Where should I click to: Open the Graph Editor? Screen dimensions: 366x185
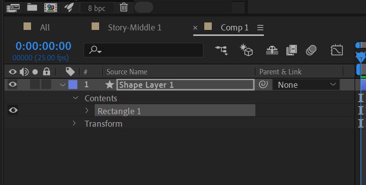click(336, 50)
